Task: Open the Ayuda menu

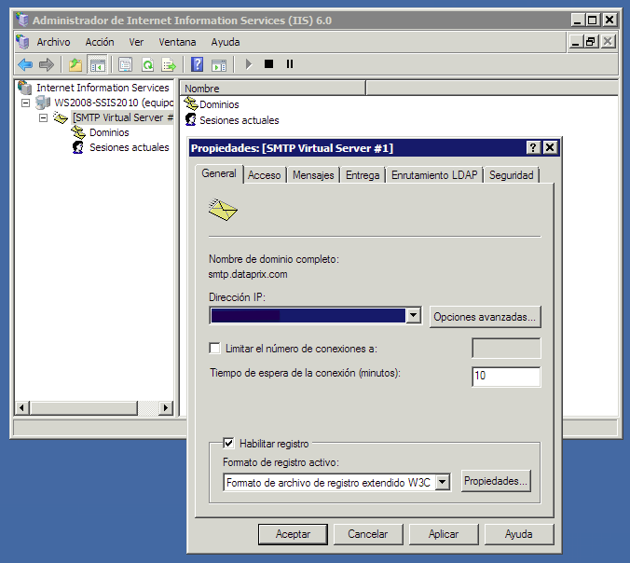Action: (x=226, y=42)
